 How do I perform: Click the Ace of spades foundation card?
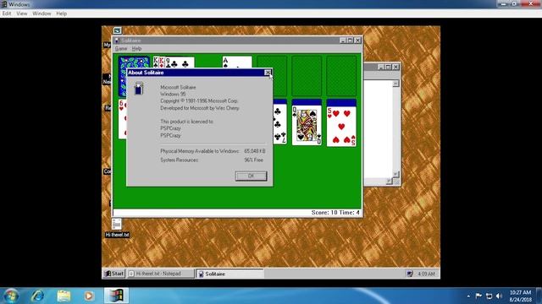[x=237, y=62]
